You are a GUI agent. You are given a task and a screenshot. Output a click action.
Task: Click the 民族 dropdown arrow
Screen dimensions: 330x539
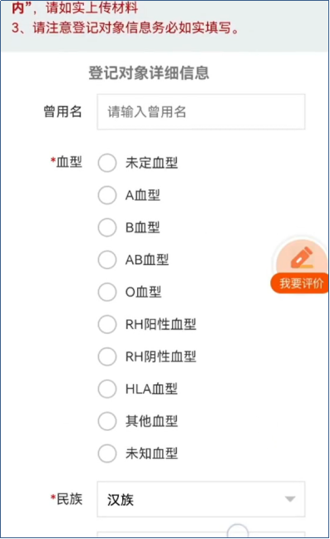pos(290,499)
